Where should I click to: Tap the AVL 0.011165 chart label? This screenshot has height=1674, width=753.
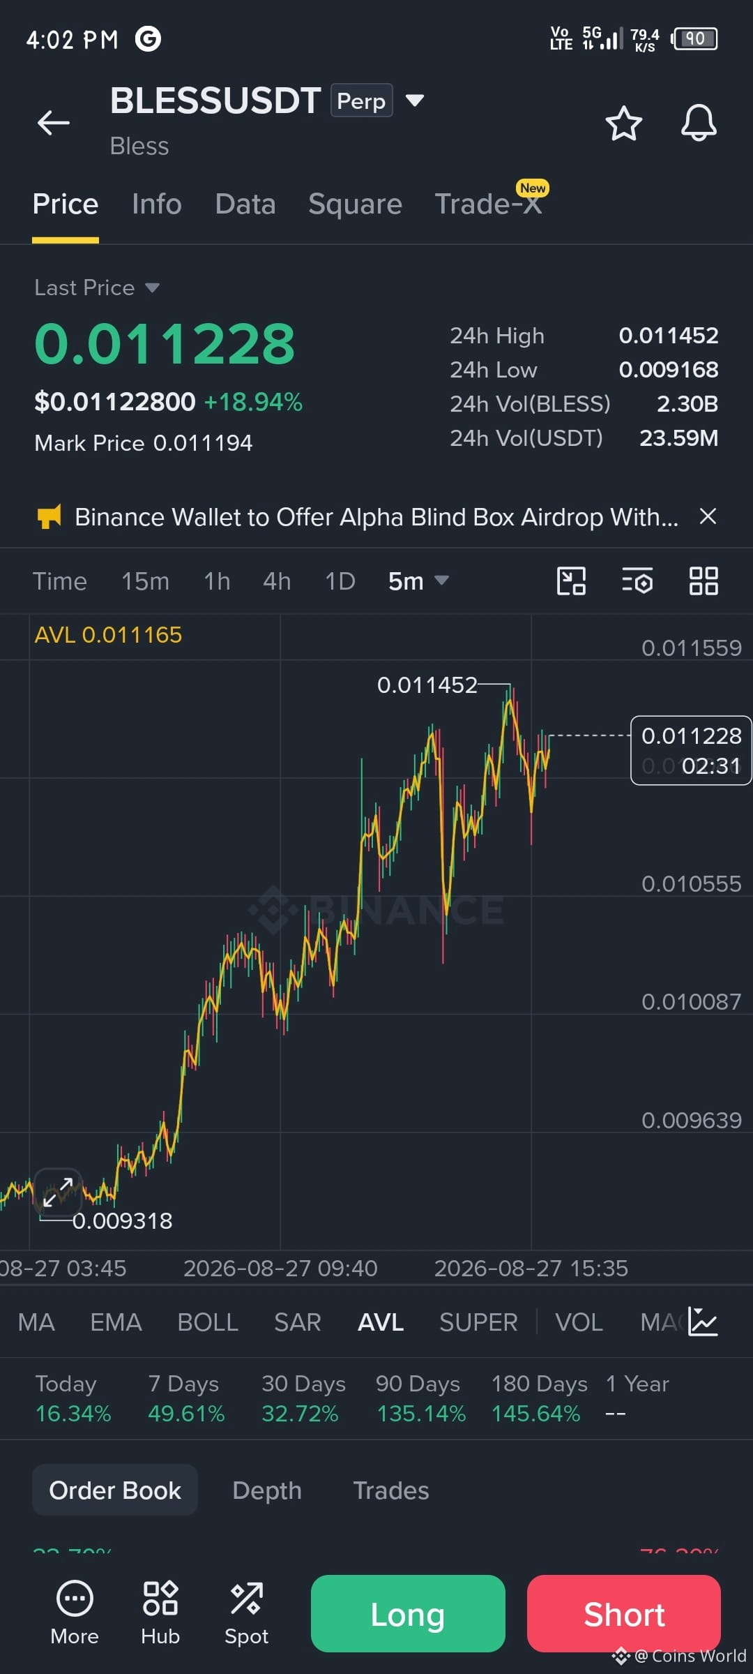[108, 634]
